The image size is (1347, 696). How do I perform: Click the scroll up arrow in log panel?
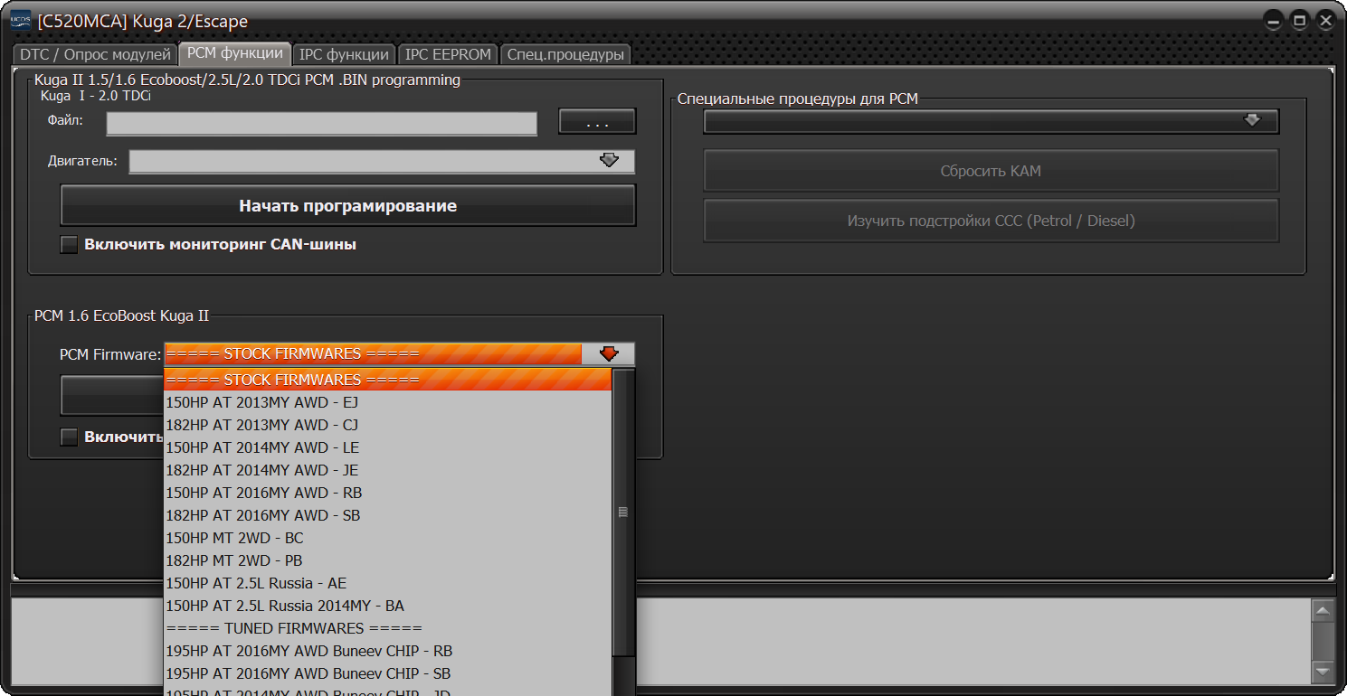click(x=1323, y=612)
